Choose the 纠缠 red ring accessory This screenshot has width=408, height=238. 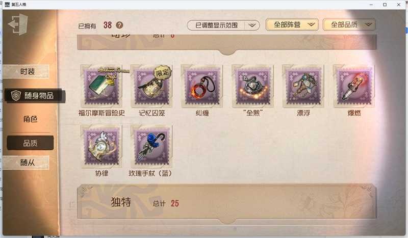[x=202, y=86]
